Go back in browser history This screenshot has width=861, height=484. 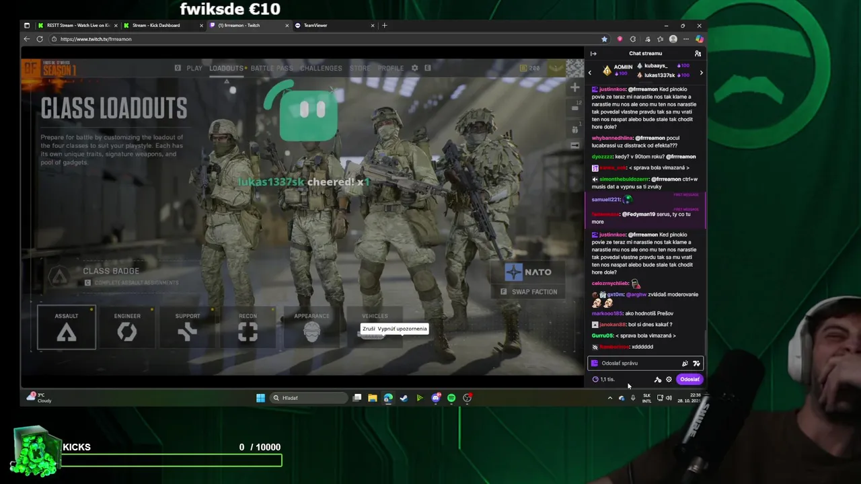coord(28,39)
